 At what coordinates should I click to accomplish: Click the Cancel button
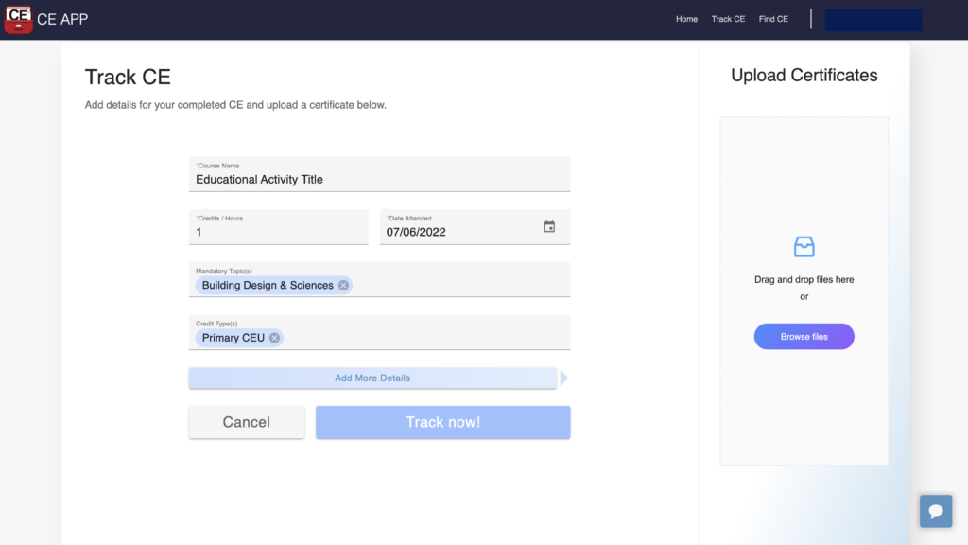pos(247,422)
